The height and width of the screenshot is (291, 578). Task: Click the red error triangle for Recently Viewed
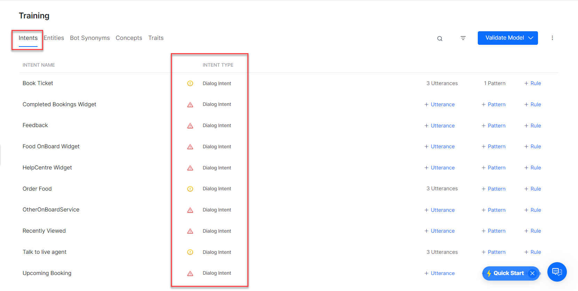190,231
